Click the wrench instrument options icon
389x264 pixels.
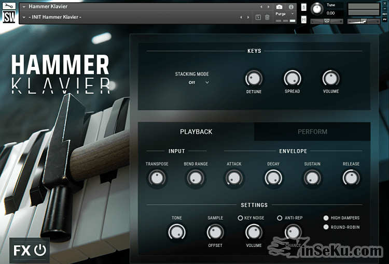point(9,7)
